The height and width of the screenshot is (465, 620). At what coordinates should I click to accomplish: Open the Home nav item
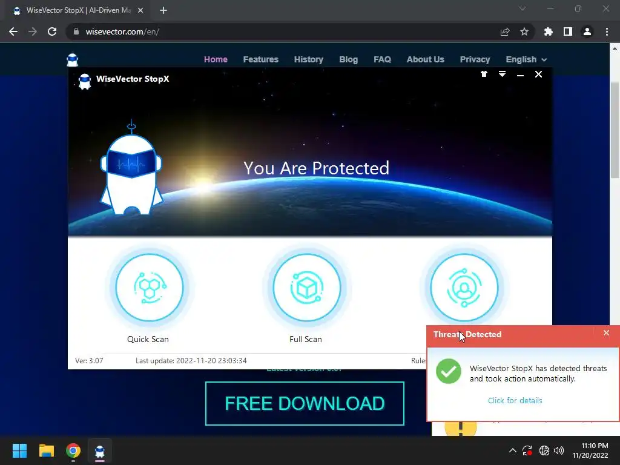(x=216, y=59)
